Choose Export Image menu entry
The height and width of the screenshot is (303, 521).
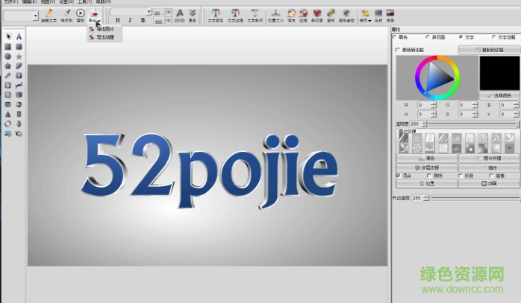pos(105,29)
